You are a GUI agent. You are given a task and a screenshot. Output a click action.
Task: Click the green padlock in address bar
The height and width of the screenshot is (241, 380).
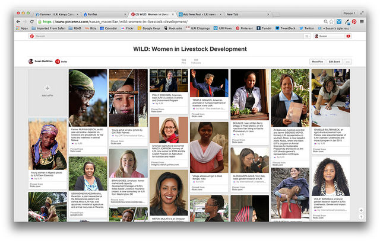(x=40, y=22)
